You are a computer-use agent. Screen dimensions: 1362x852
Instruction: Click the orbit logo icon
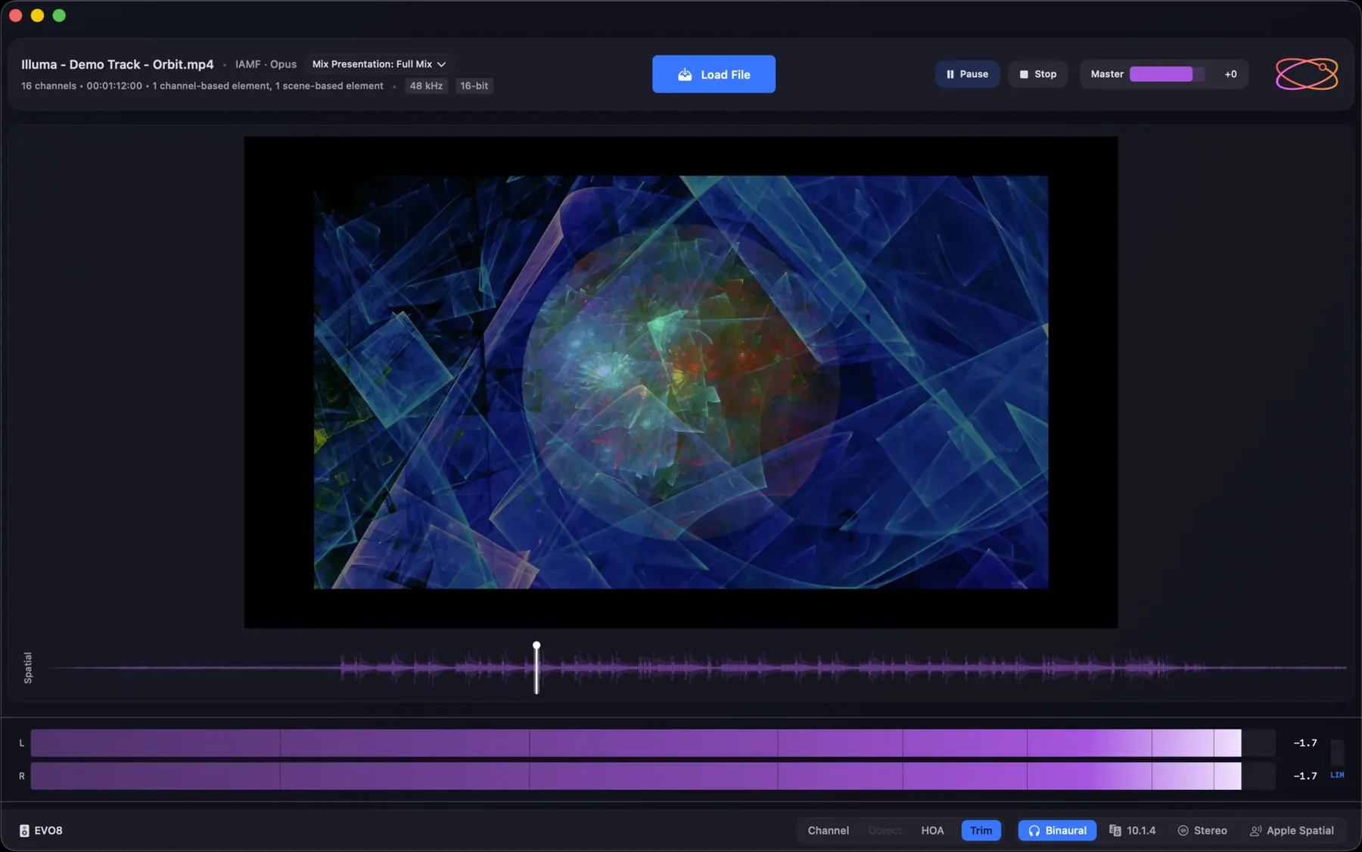tap(1307, 74)
